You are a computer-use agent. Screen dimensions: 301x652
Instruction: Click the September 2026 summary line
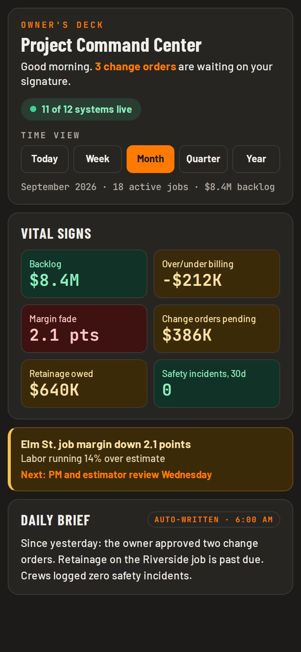point(148,187)
